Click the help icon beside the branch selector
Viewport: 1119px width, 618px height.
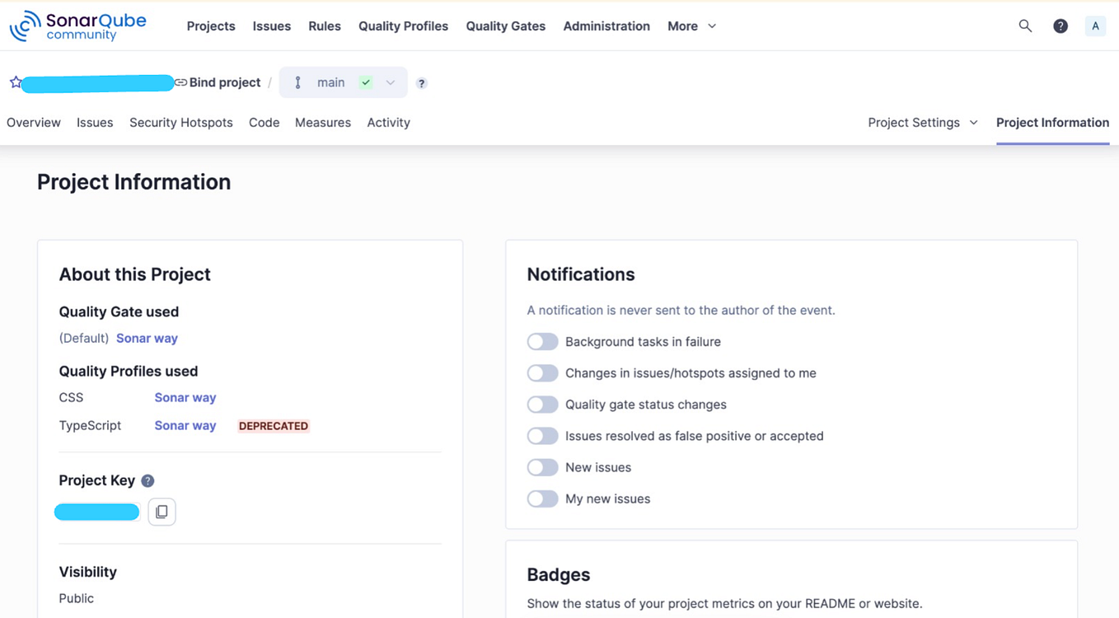[421, 83]
